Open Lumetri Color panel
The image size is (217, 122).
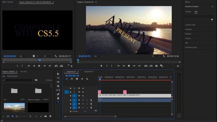[x=190, y=25]
